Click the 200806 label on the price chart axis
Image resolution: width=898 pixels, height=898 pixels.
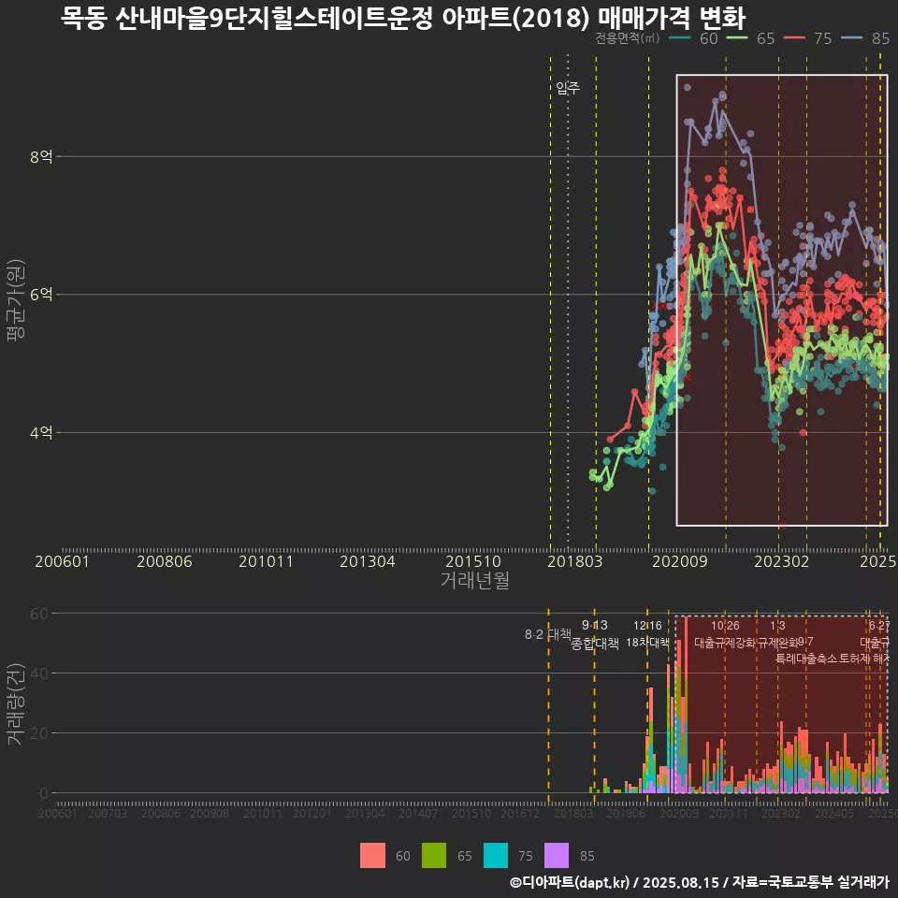(x=165, y=561)
